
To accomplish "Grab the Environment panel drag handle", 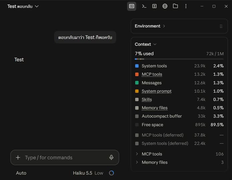I will click(221, 26).
